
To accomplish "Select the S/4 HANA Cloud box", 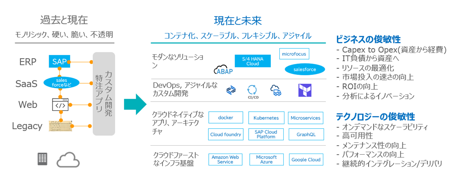I will click(x=253, y=61).
